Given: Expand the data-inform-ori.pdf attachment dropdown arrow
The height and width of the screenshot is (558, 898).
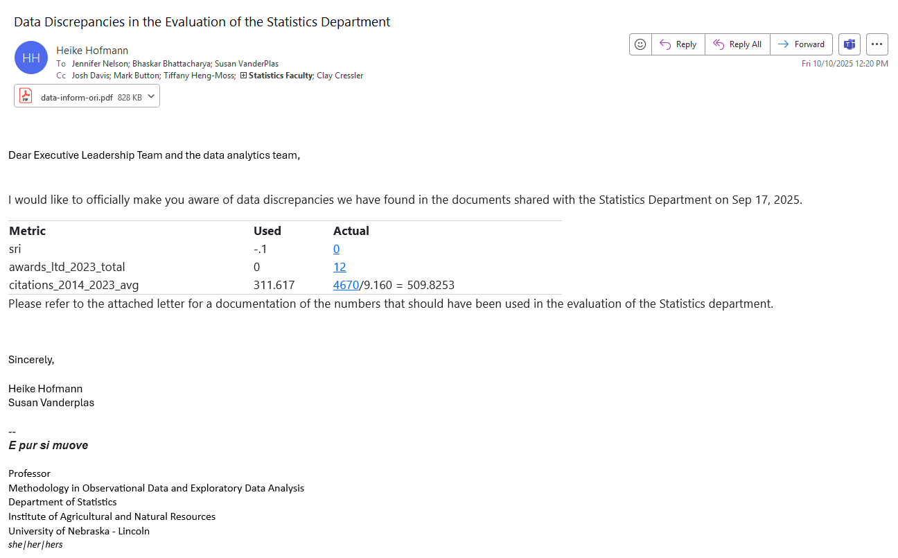Looking at the screenshot, I should point(151,96).
